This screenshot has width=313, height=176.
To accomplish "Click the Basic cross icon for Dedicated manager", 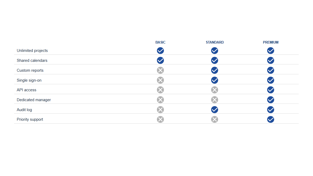I will (x=160, y=100).
